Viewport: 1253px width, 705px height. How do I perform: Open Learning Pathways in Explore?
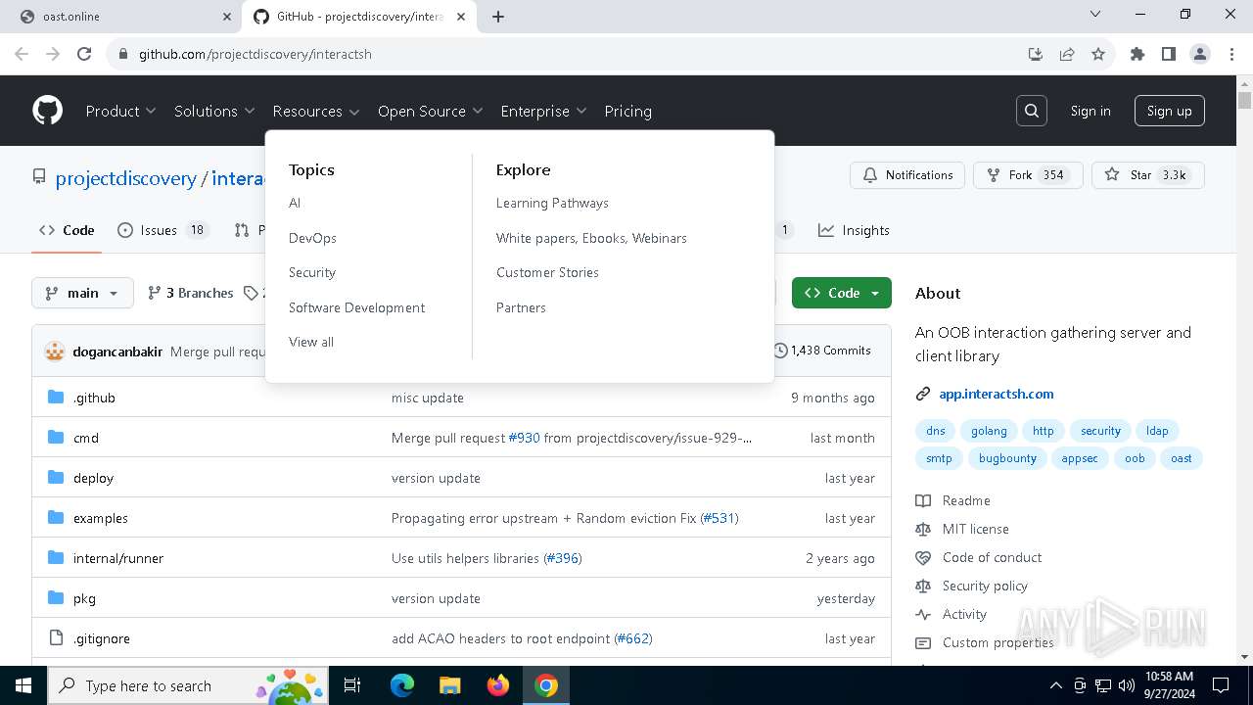click(552, 203)
